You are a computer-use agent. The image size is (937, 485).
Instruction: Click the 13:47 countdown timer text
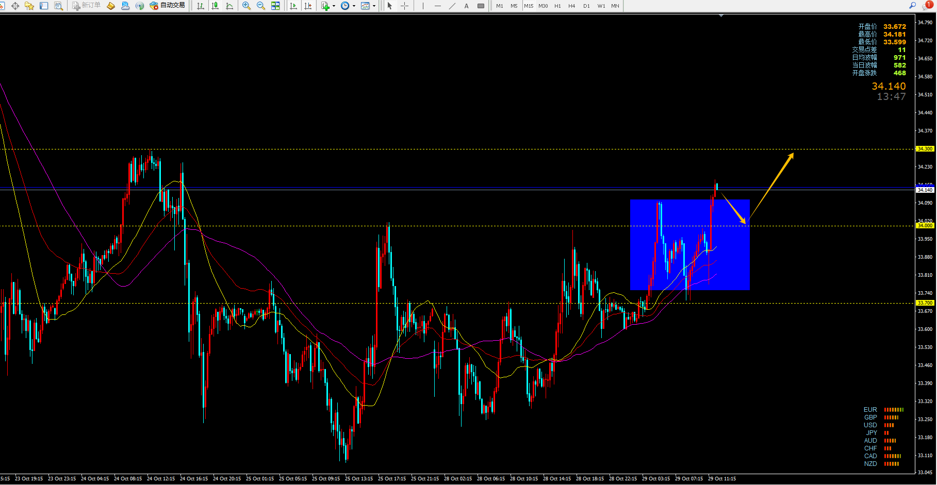(891, 96)
